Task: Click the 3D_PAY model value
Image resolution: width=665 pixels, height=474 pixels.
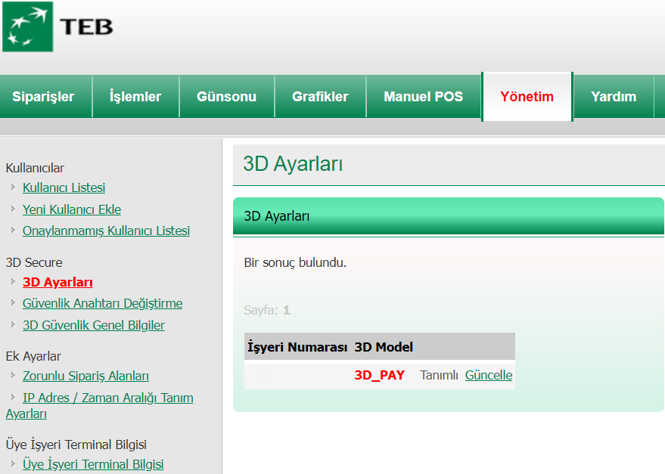Action: (380, 375)
